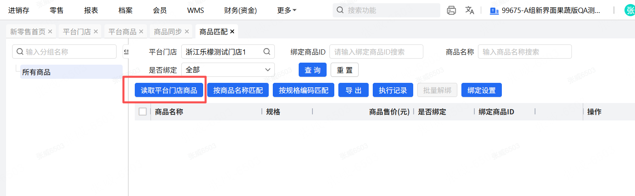This screenshot has width=635, height=196.
Task: Open the 零售 menu
Action: coord(57,11)
